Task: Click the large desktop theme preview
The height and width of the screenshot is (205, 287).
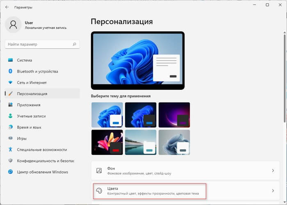Action: point(138,61)
